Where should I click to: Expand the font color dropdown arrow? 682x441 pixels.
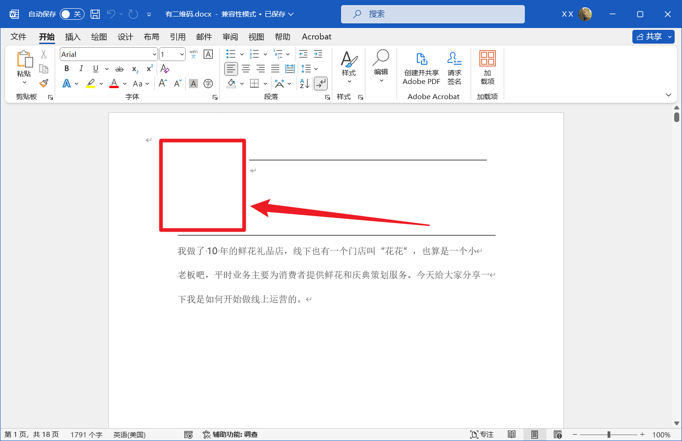tap(125, 84)
